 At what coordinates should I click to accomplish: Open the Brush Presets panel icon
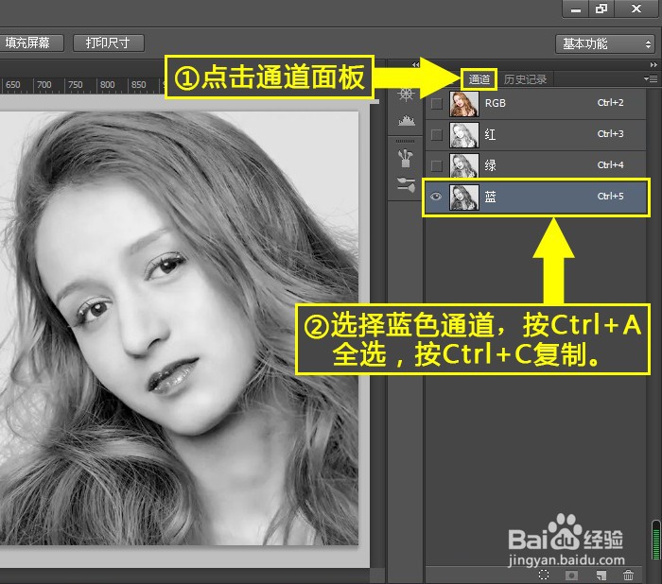pos(406,158)
